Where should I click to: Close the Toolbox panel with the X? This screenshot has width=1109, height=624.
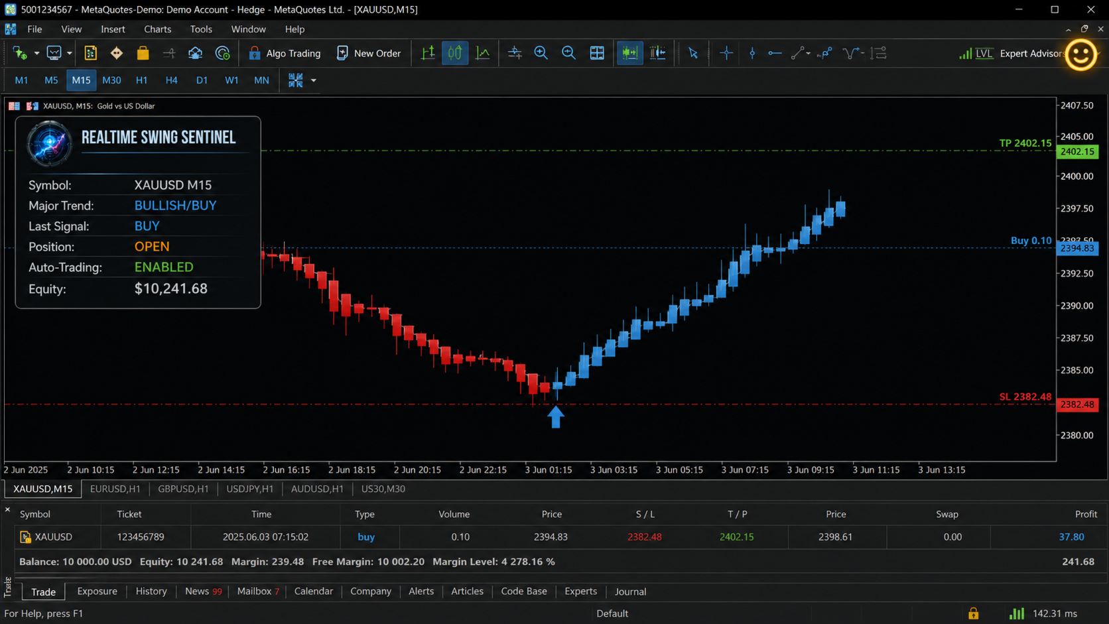[x=7, y=510]
